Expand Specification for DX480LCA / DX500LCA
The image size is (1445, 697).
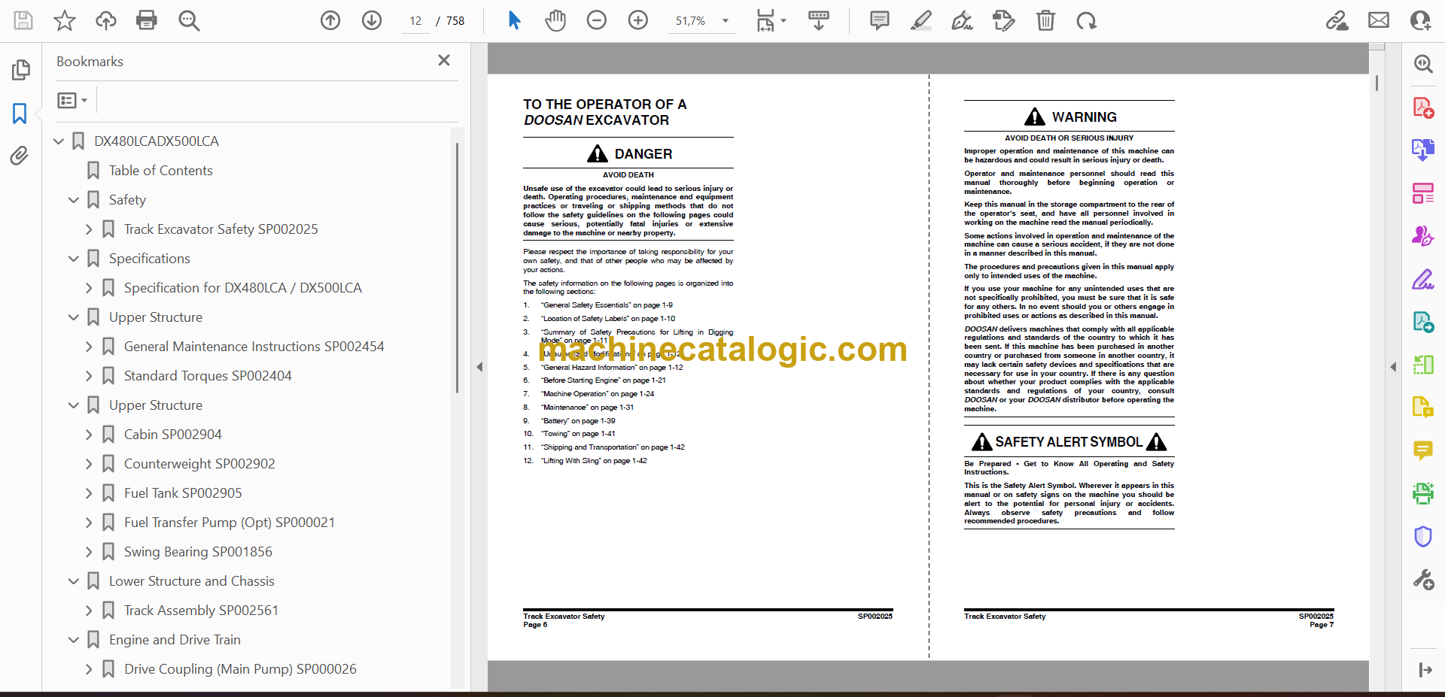[89, 288]
